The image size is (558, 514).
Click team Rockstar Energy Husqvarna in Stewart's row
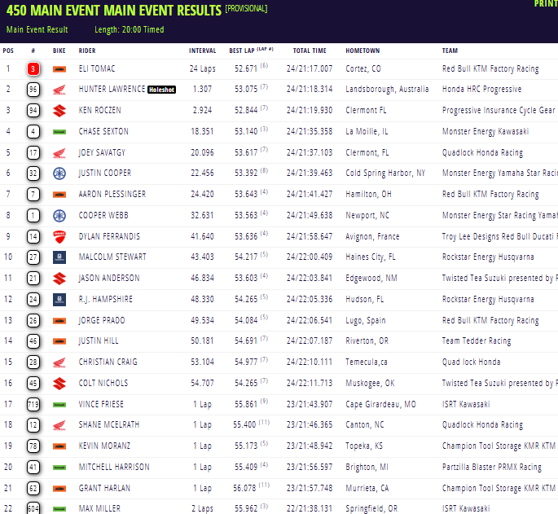[488, 257]
